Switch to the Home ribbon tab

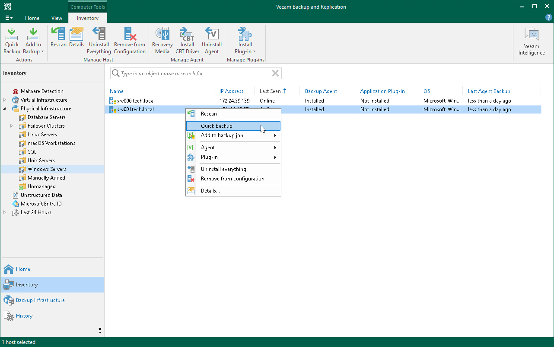click(32, 18)
